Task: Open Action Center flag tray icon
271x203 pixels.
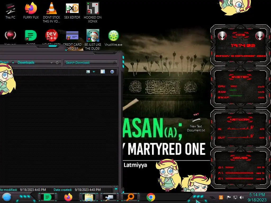Action: [229, 197]
